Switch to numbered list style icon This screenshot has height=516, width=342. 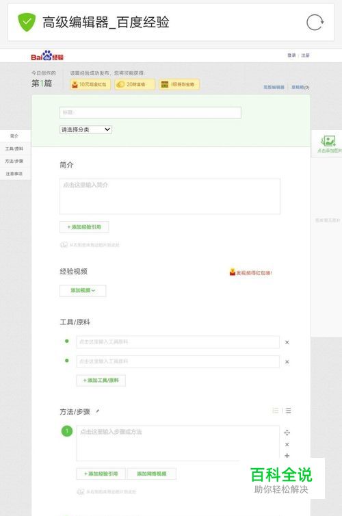(276, 411)
